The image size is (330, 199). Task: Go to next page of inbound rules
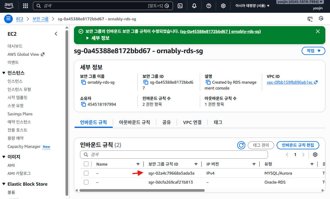tap(303, 155)
